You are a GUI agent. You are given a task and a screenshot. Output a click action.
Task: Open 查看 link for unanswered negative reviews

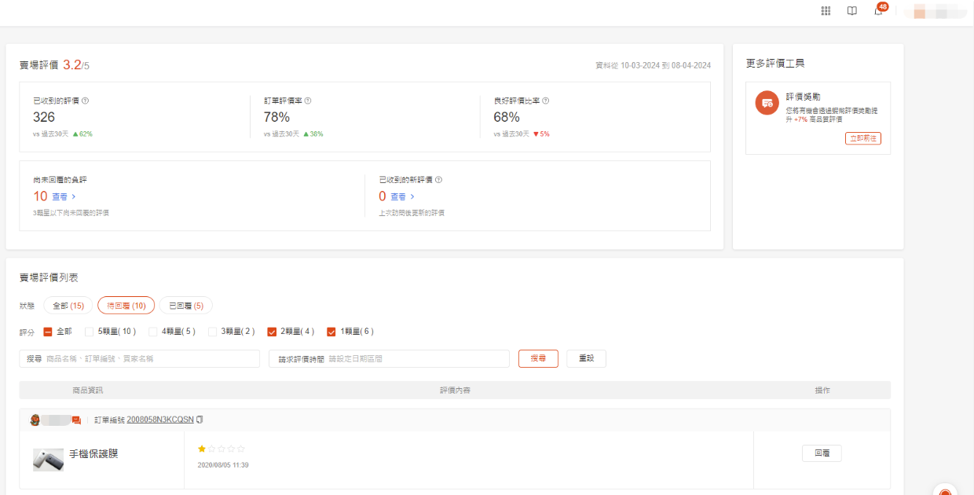pos(64,196)
